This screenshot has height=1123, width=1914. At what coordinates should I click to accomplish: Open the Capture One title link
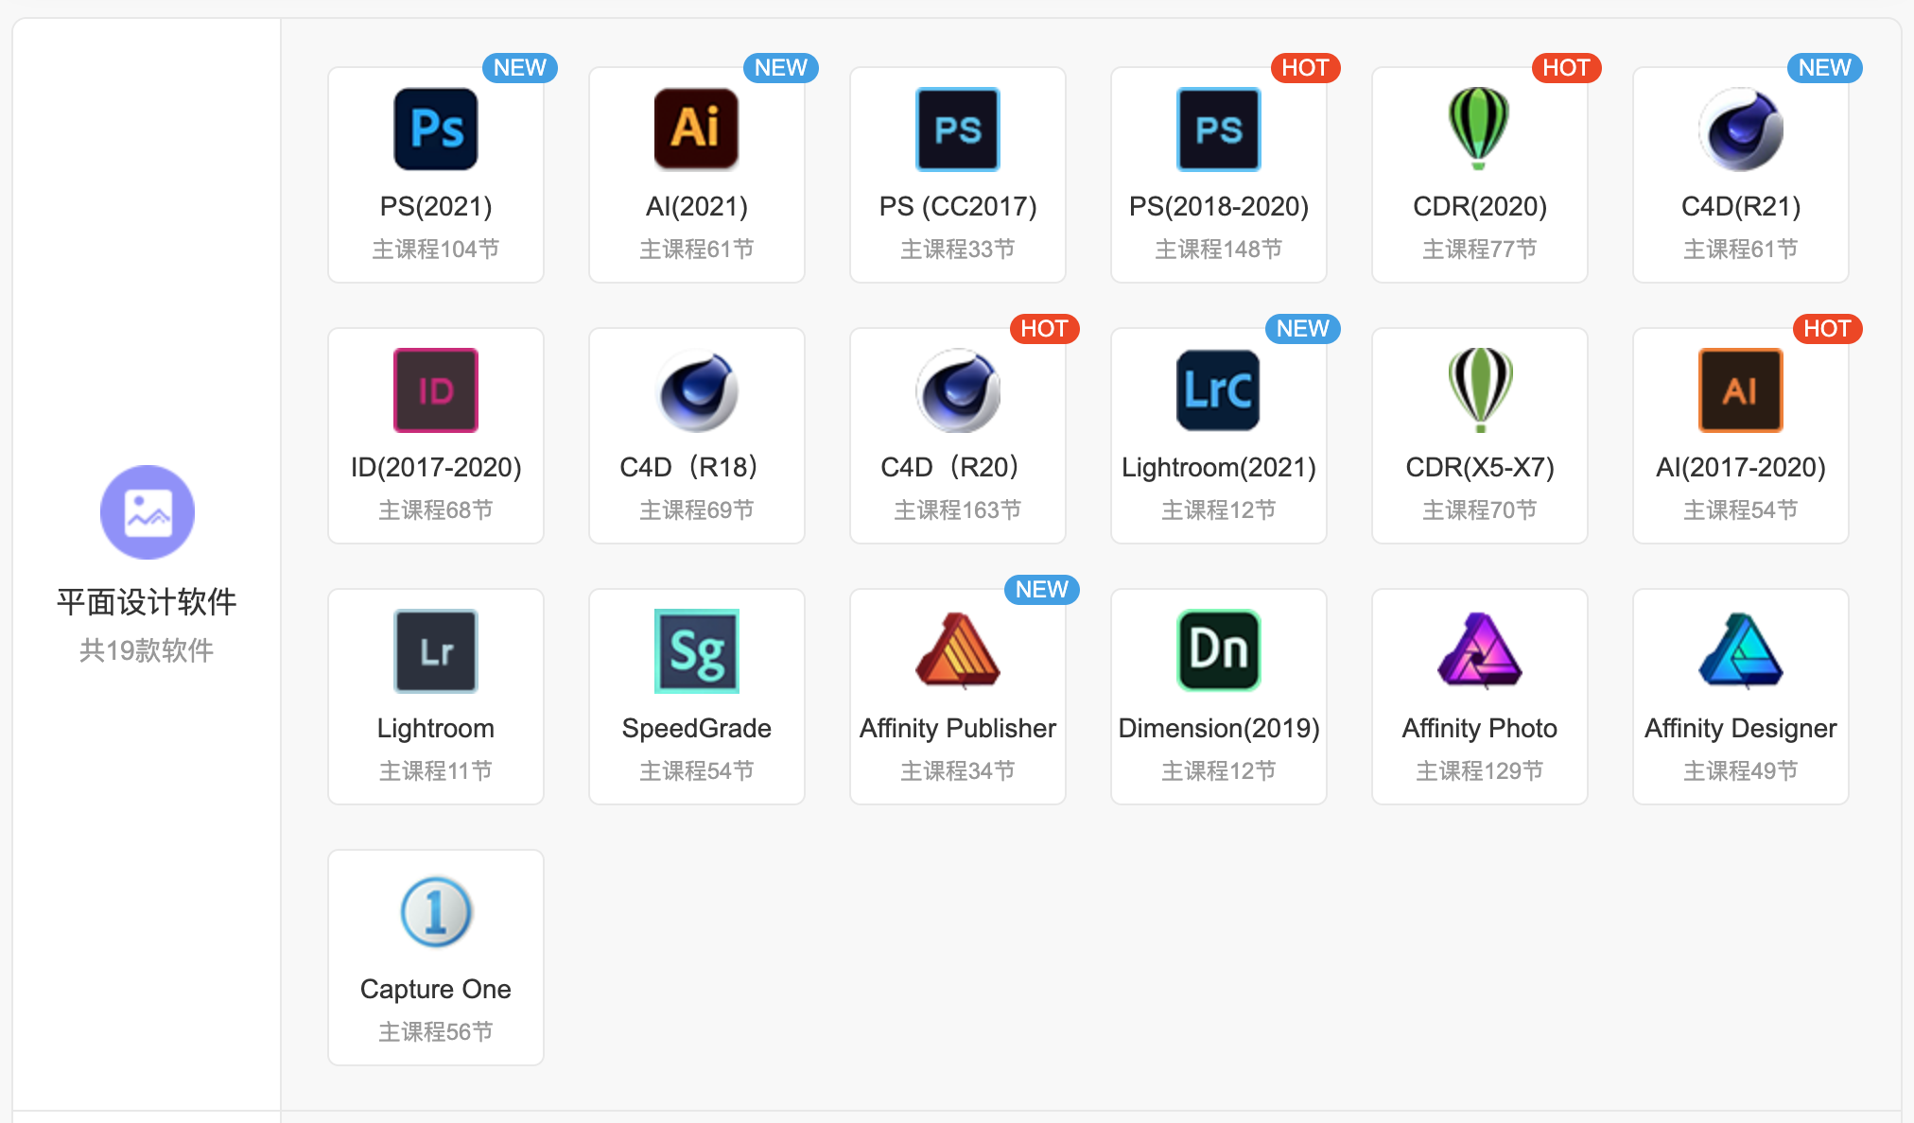click(436, 989)
